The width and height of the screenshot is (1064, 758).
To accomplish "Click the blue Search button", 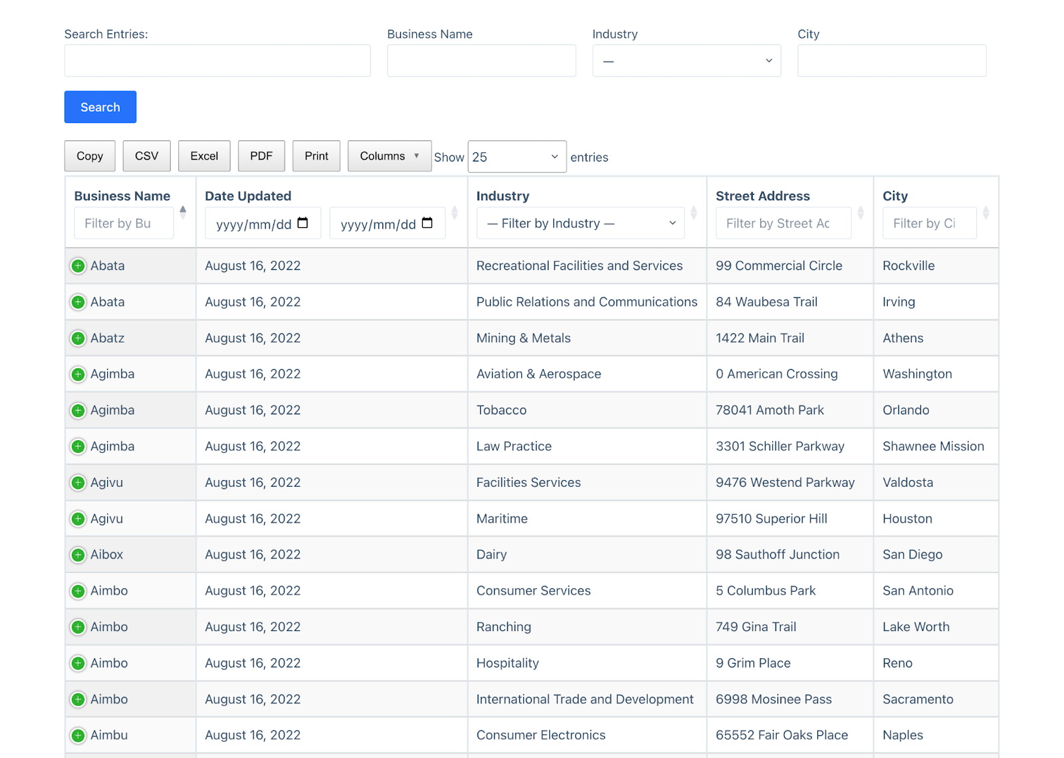I will [x=100, y=107].
